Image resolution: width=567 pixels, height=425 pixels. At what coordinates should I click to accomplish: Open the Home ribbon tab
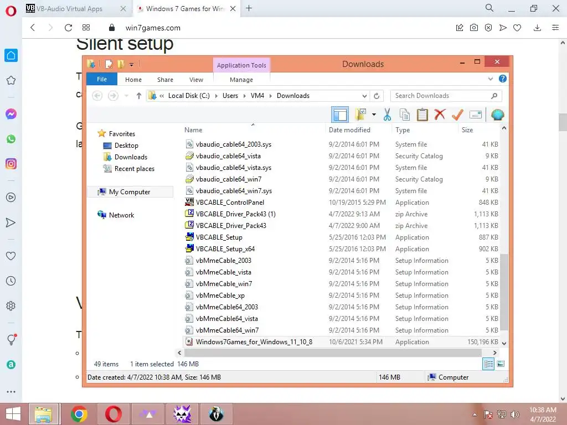133,80
